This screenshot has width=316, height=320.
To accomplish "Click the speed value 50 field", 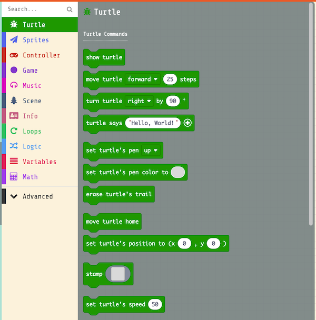I will (x=155, y=304).
